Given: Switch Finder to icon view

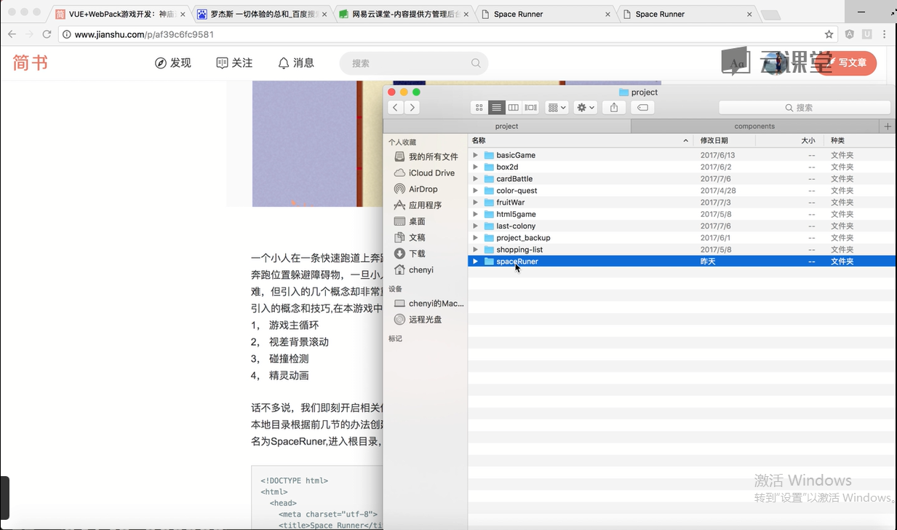Looking at the screenshot, I should [x=479, y=108].
